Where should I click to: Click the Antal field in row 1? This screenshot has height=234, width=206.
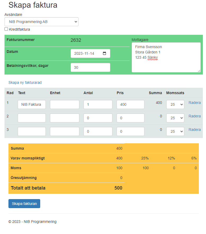98,104
